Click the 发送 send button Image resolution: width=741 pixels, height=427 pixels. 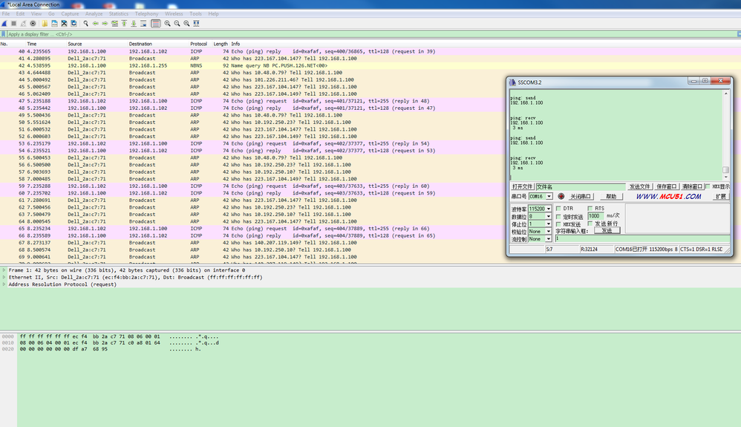click(x=607, y=230)
